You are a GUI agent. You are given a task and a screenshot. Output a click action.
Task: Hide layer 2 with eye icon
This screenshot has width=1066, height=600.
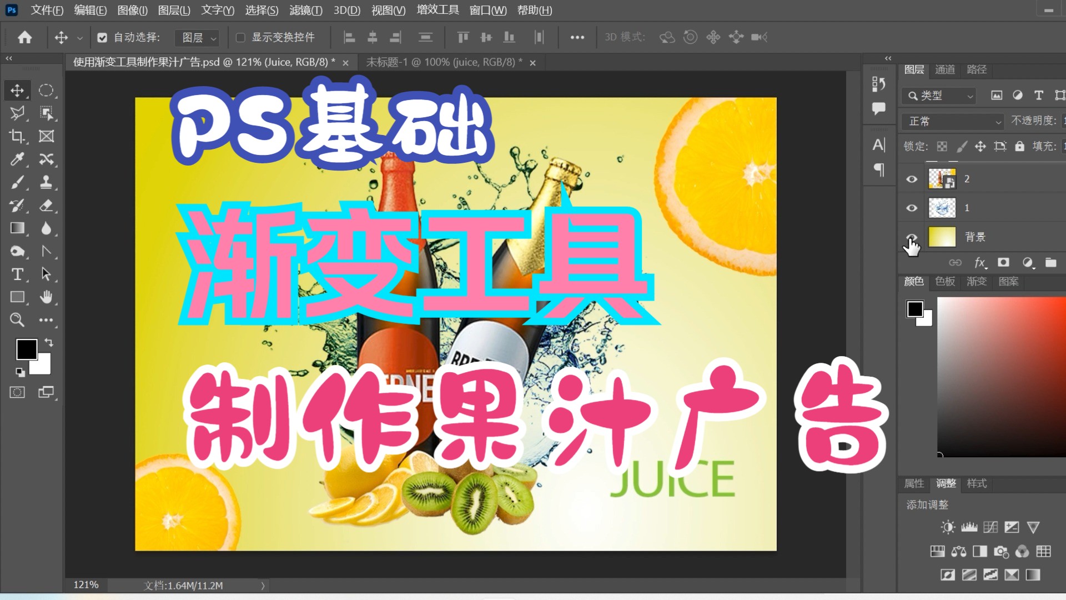912,179
